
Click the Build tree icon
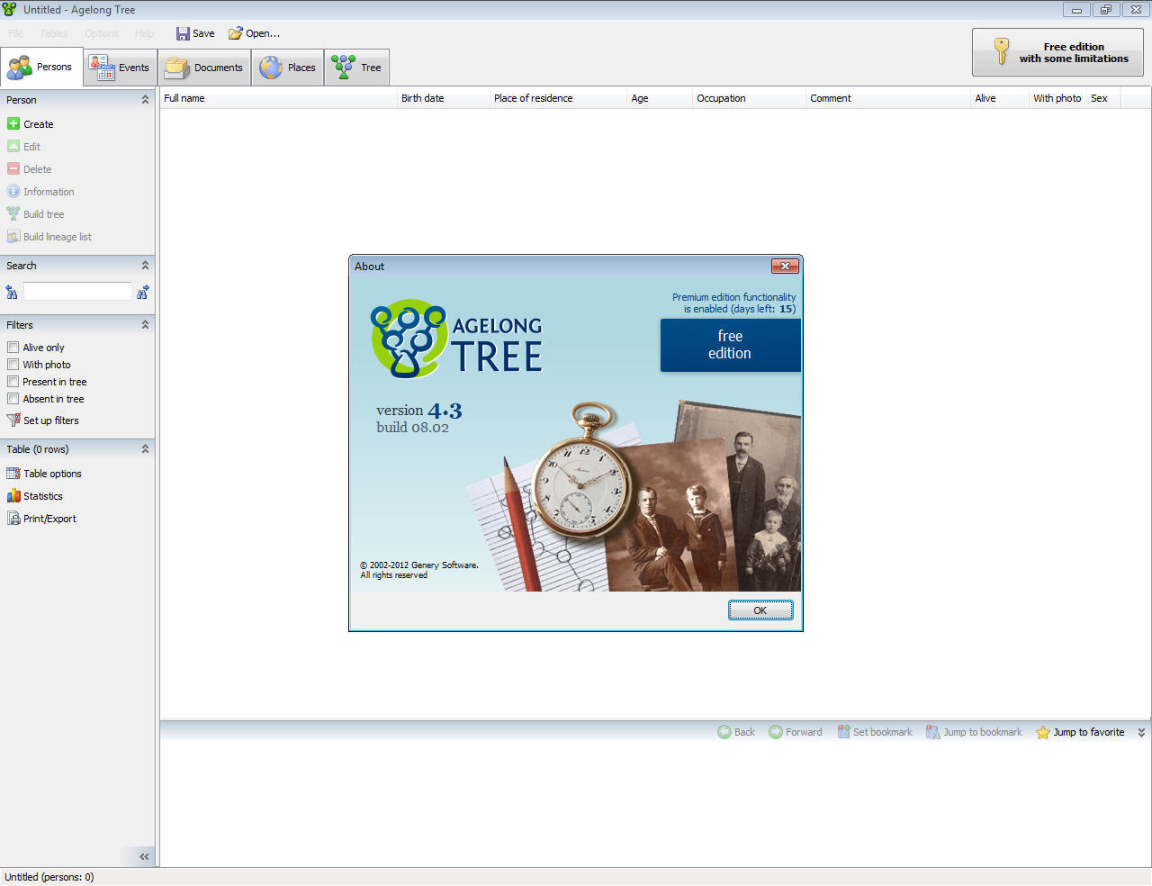pos(13,213)
